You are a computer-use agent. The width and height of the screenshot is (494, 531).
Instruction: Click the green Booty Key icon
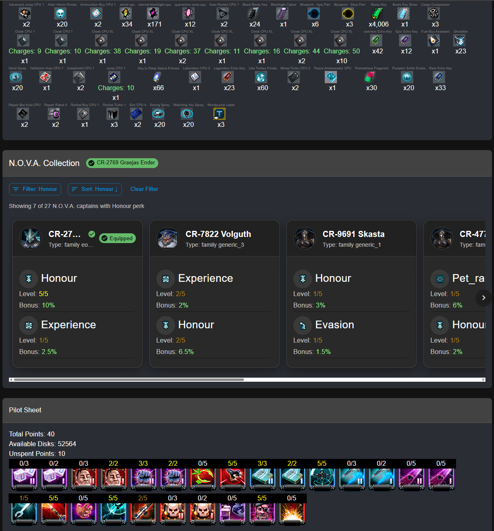377,14
